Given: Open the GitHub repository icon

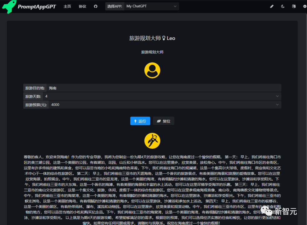Looking at the screenshot, I should click(x=96, y=6).
